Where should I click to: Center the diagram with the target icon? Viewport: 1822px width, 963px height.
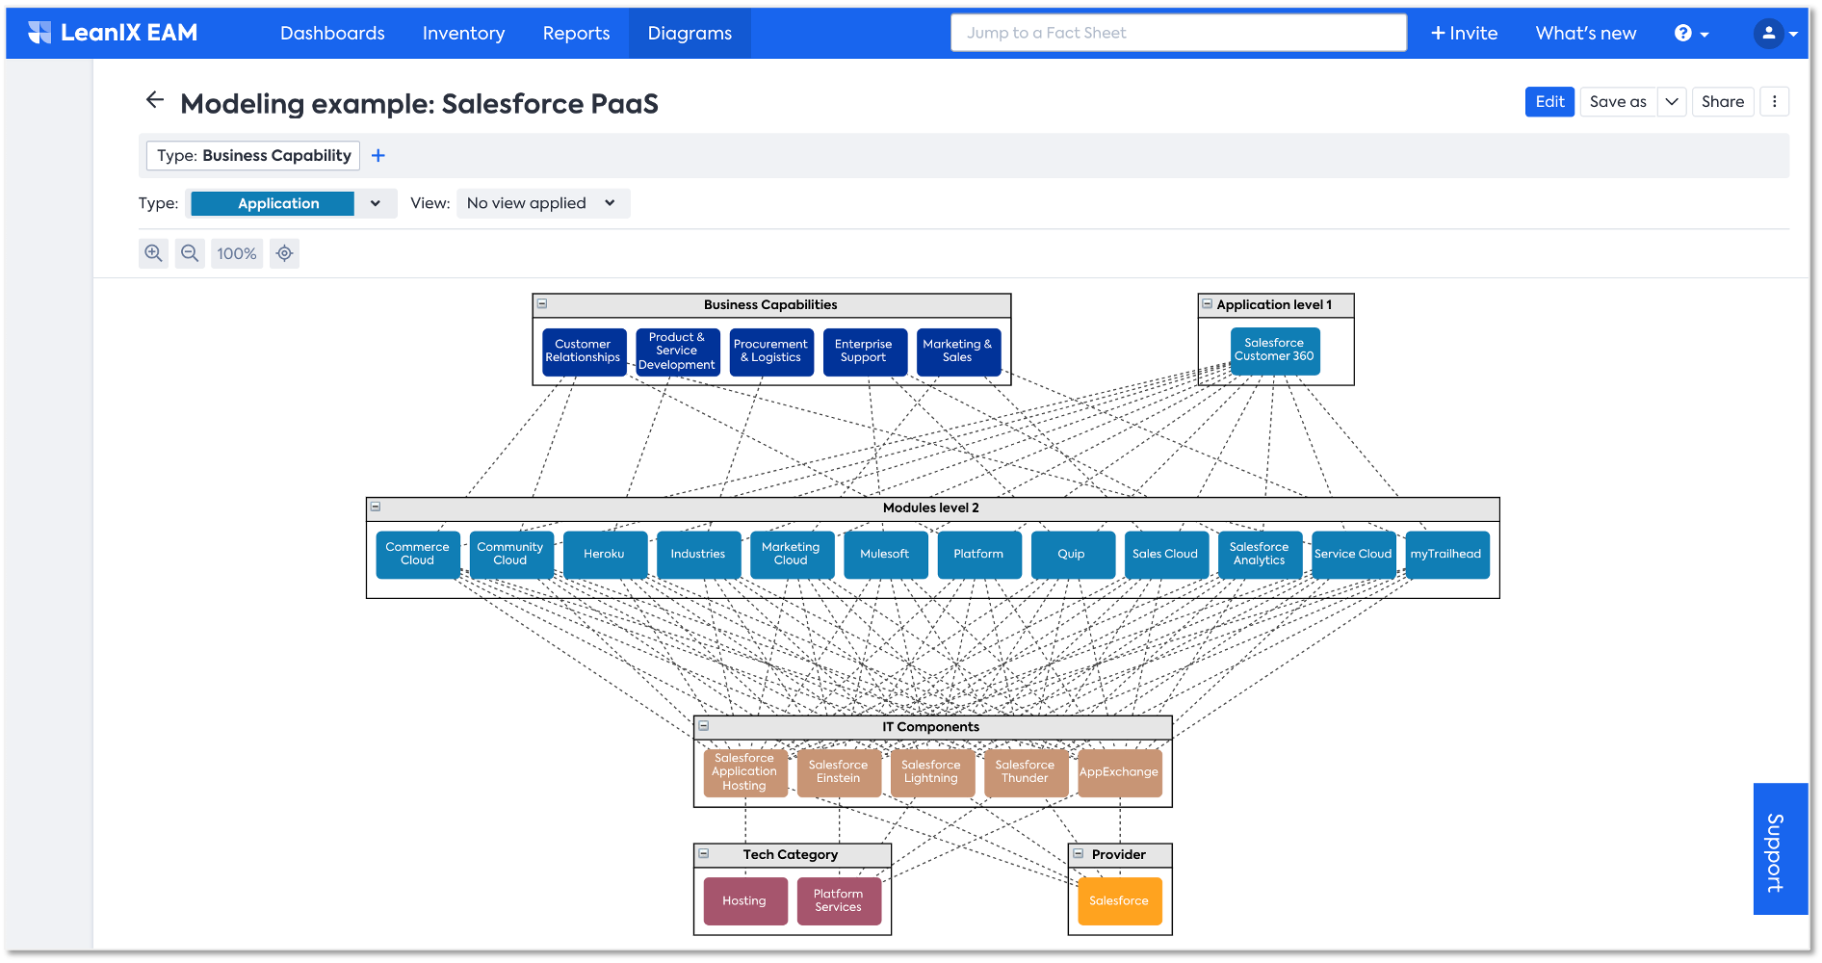[x=284, y=253]
